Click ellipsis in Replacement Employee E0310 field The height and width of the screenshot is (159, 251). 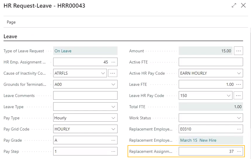[239, 129]
